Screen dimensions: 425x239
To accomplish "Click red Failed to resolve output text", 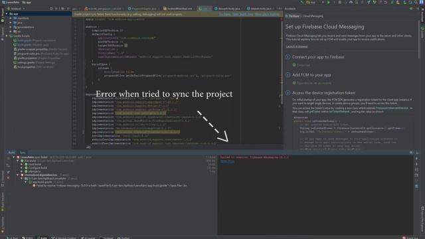I will [x=254, y=157].
